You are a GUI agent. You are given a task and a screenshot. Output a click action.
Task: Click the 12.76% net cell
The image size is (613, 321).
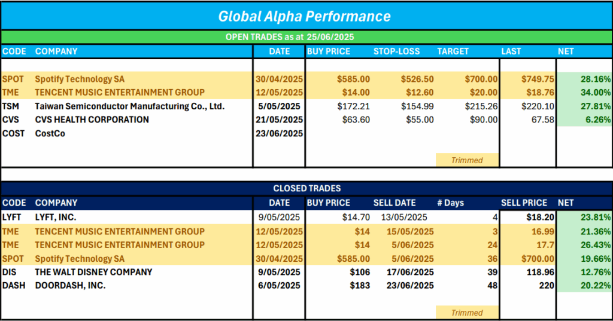point(596,272)
